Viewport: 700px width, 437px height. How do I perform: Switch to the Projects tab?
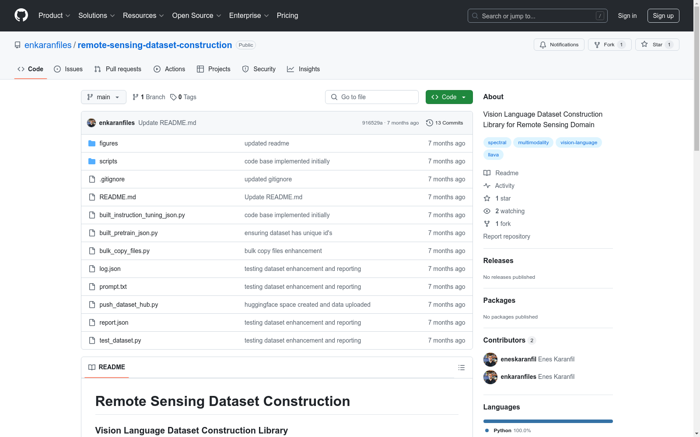pos(213,69)
